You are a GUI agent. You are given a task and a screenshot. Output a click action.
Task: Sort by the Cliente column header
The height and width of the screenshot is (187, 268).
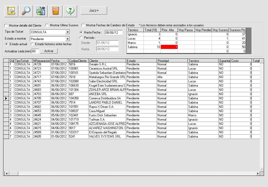pos(107,61)
